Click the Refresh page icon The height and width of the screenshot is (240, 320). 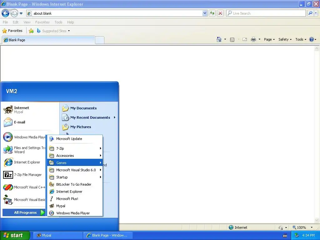click(212, 13)
